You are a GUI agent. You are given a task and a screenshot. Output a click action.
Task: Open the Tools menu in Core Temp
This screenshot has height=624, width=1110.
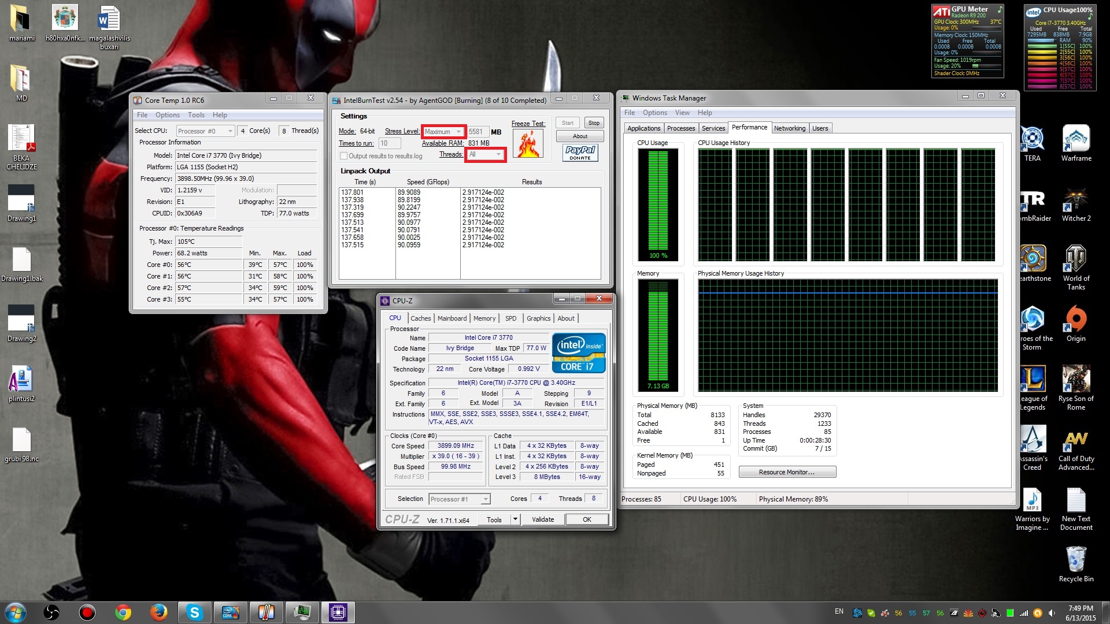coord(196,114)
